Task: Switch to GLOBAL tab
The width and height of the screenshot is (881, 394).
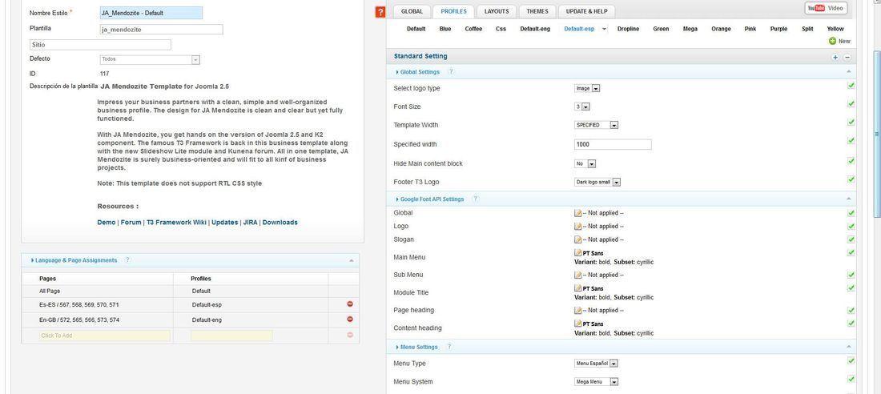Action: pos(412,11)
